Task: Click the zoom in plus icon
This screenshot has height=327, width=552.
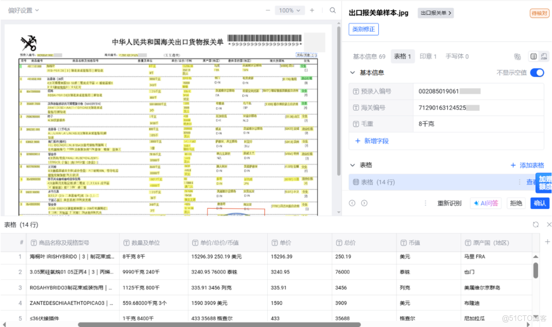Action: click(x=312, y=10)
